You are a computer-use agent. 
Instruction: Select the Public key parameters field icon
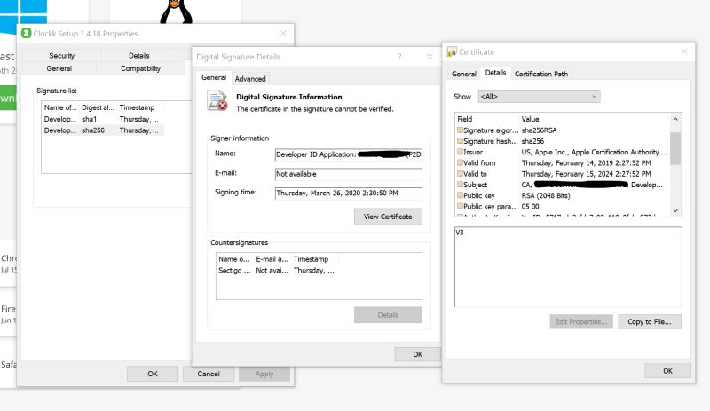click(460, 206)
